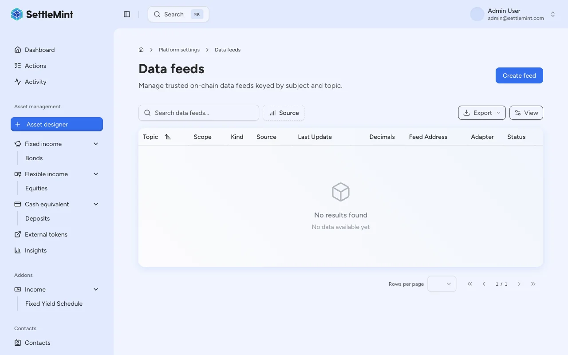This screenshot has height=355, width=568.
Task: Open the Activity section
Action: point(35,82)
